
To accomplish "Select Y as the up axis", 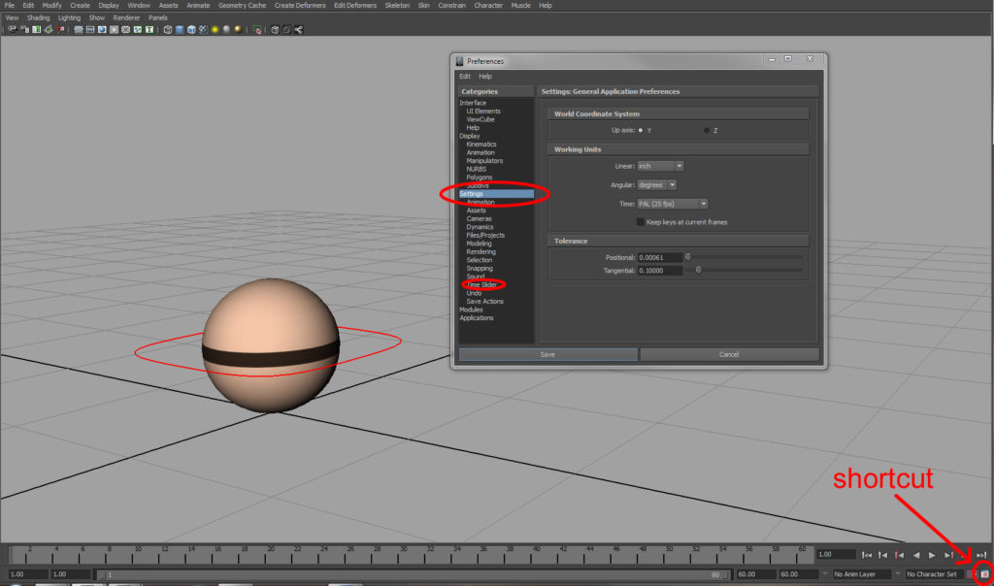I will [x=641, y=129].
